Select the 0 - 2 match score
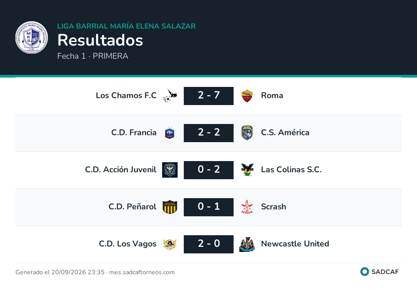This screenshot has height=292, width=417. point(209,170)
